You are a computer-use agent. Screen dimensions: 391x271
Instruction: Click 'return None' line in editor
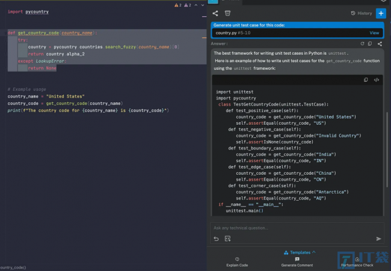(x=42, y=68)
